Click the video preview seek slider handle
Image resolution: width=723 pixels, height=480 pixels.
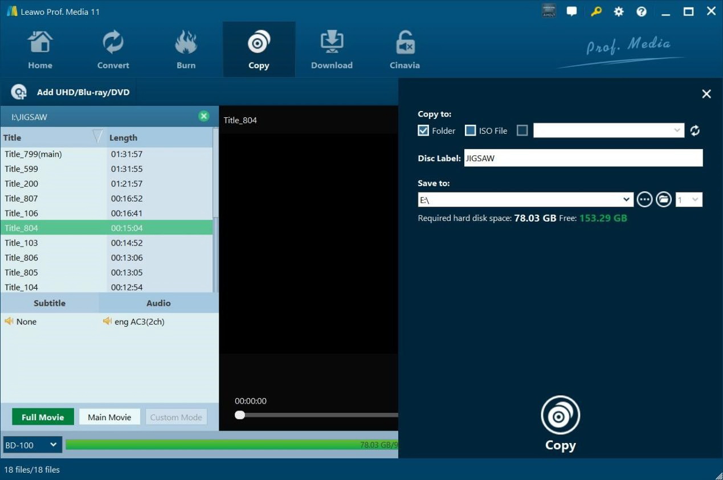(x=240, y=415)
